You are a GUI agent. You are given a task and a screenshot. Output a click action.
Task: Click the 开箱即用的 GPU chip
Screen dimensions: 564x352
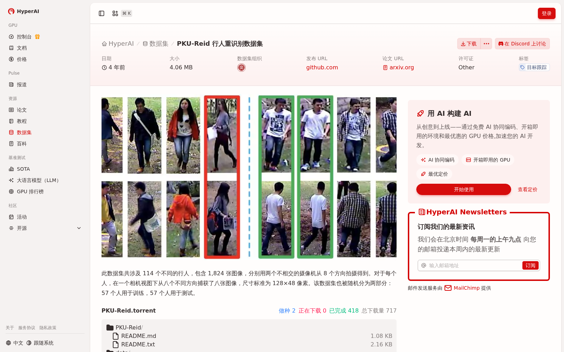coord(488,160)
